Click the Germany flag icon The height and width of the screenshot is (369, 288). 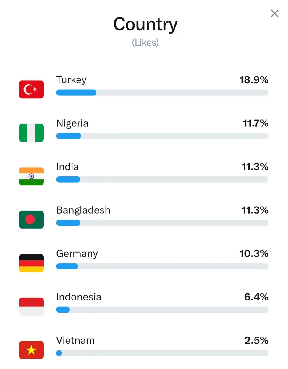(x=31, y=263)
